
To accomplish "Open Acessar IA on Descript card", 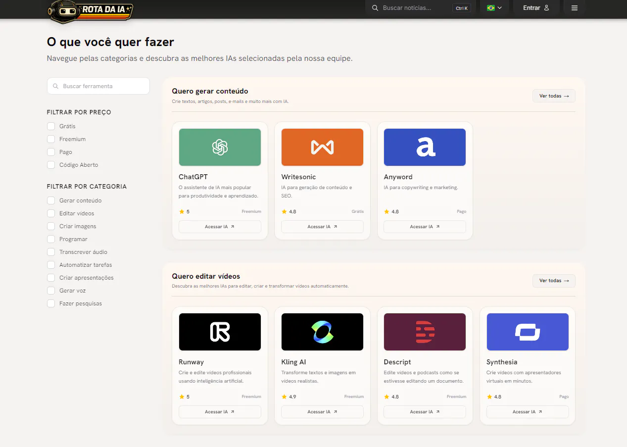I will 425,412.
